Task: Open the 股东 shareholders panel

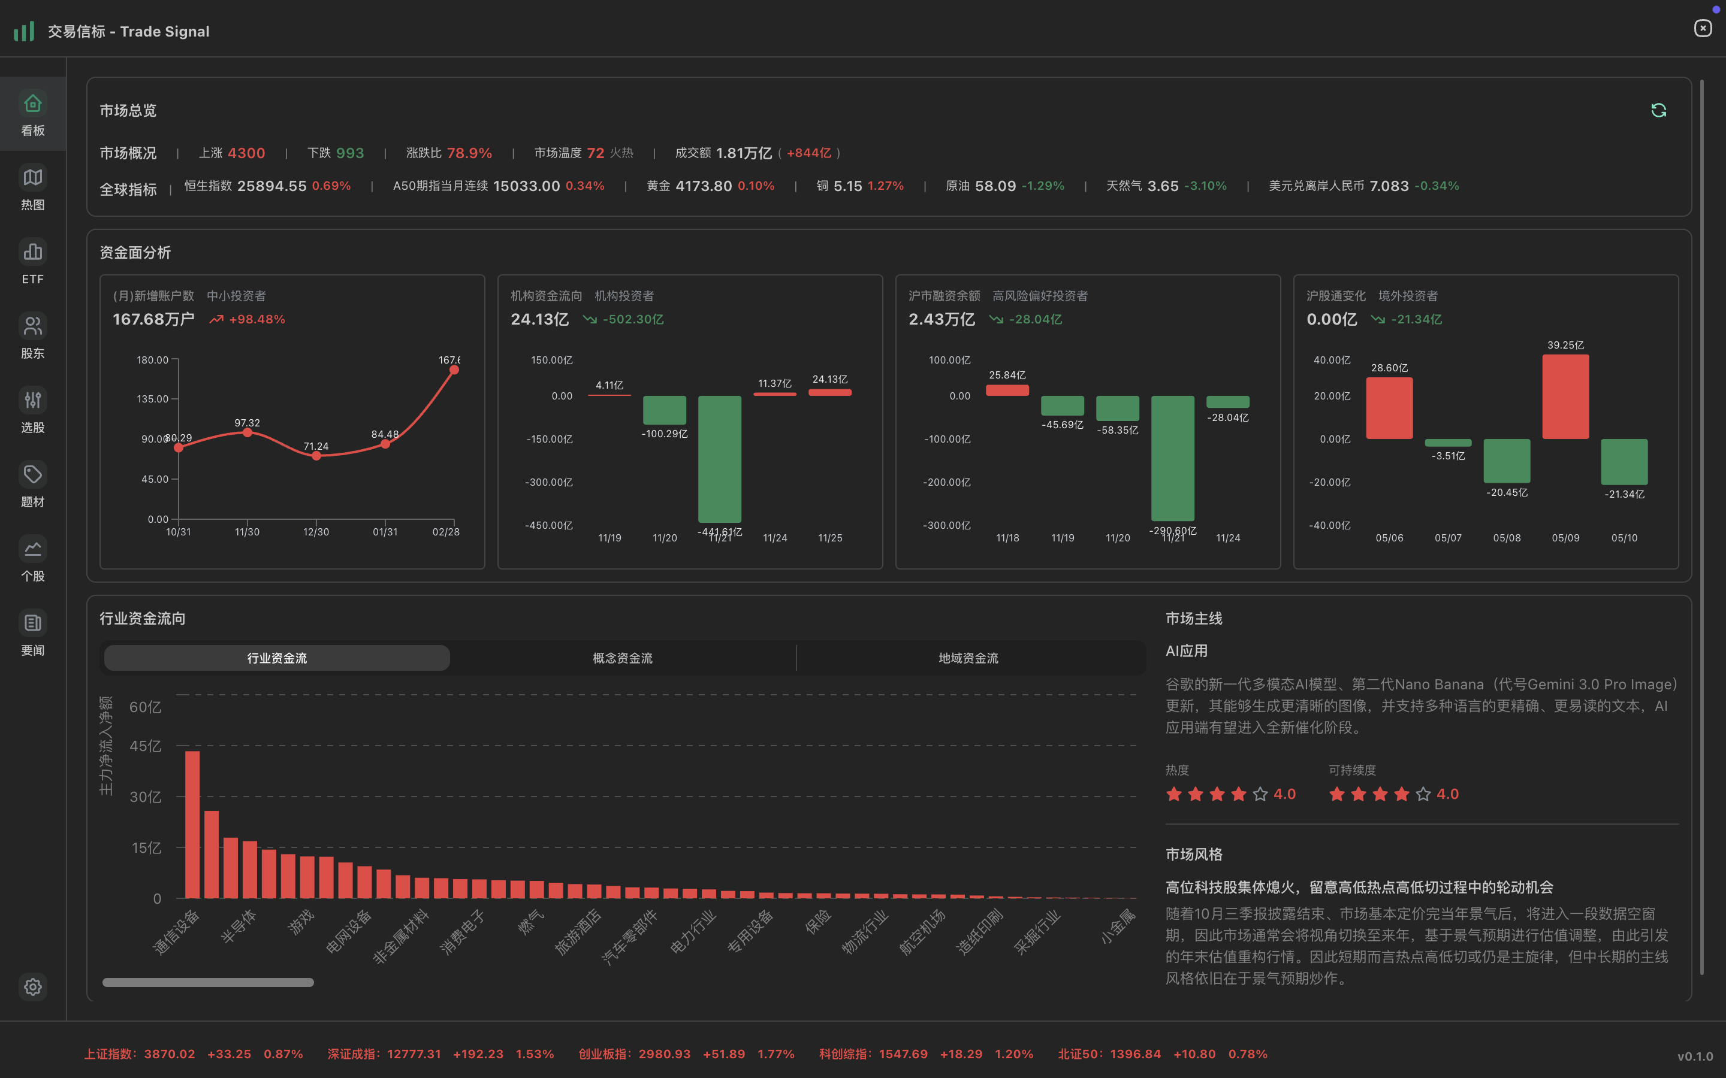Action: 32,337
